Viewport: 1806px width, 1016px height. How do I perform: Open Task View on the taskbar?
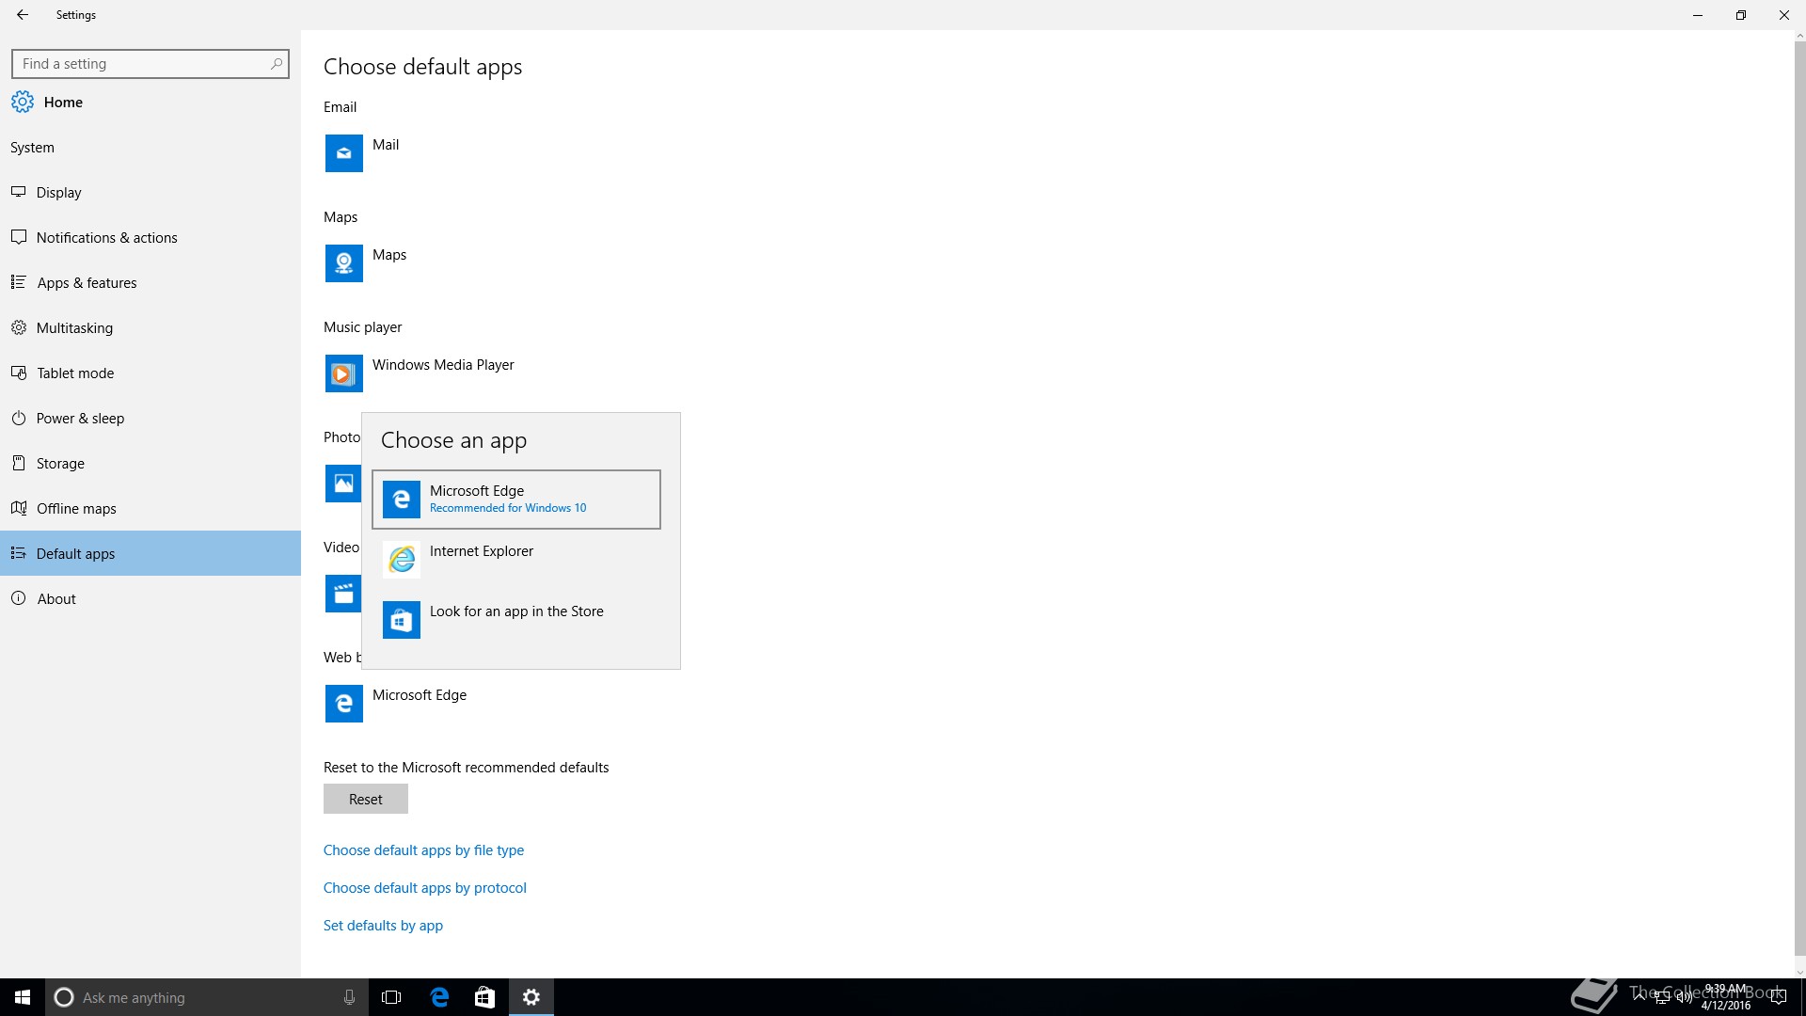391,997
